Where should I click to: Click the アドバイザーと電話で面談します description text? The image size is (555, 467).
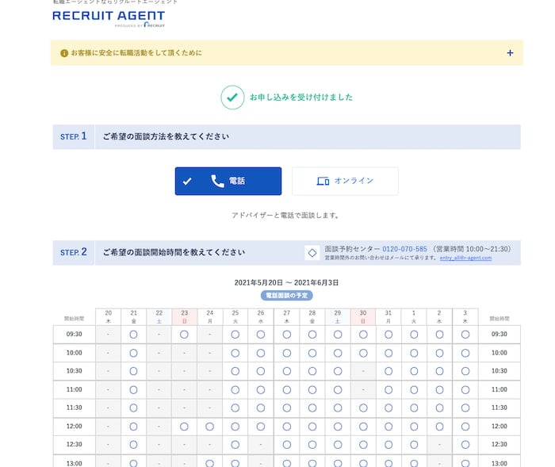pyautogui.click(x=285, y=216)
